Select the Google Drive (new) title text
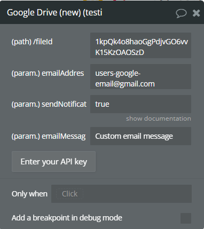Viewport: 204px width, 229px height. 54,13
